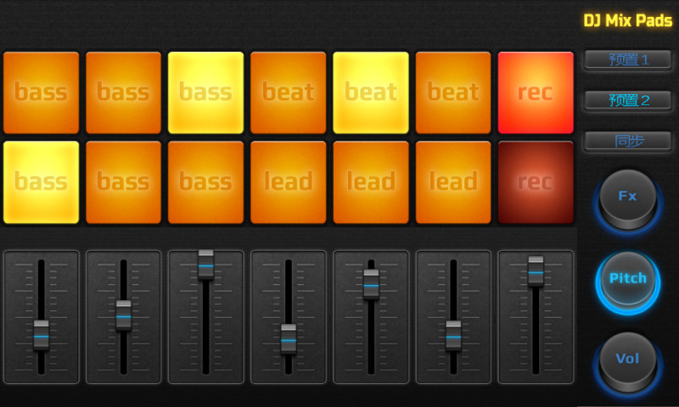
Task: Tap the middle lead pad
Action: tap(370, 181)
